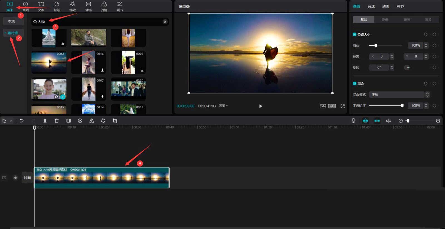Click the 封面 cover button
Viewport: 445px width, 229px height.
tap(27, 178)
